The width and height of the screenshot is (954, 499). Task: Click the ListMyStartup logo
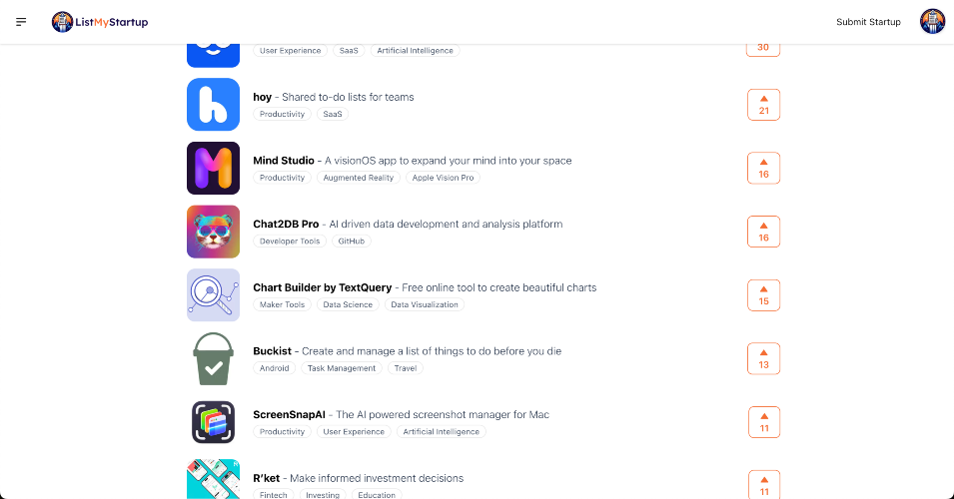coord(100,22)
